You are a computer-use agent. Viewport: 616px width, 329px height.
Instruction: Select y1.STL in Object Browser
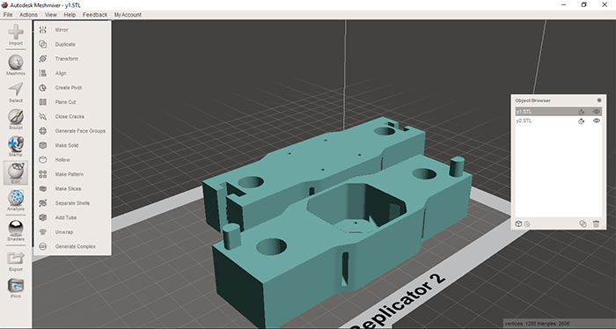[558, 112]
